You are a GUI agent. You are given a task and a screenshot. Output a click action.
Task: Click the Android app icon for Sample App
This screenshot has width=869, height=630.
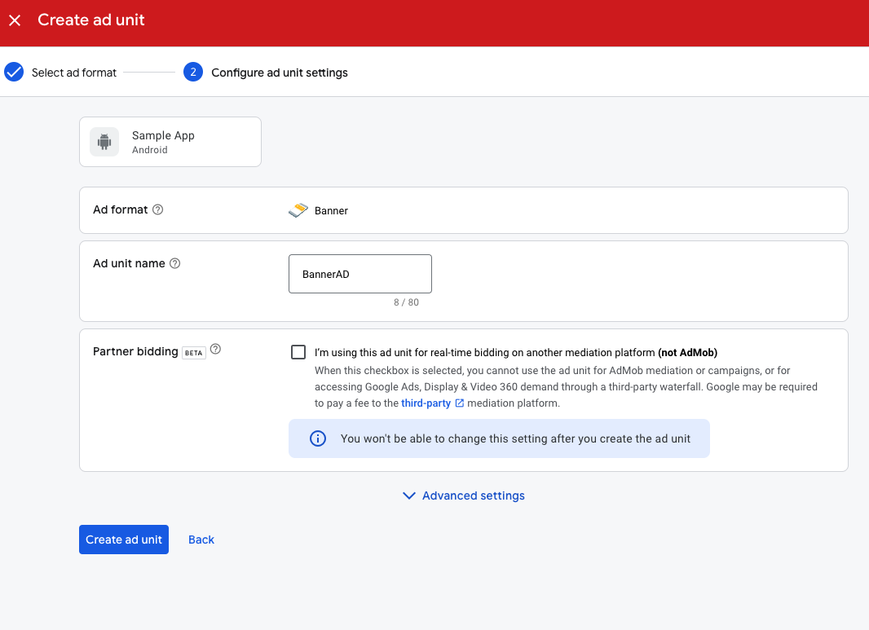pyautogui.click(x=104, y=141)
